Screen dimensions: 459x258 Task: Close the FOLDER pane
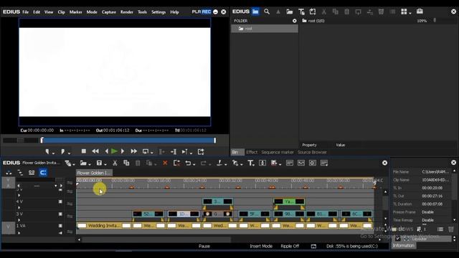point(295,21)
